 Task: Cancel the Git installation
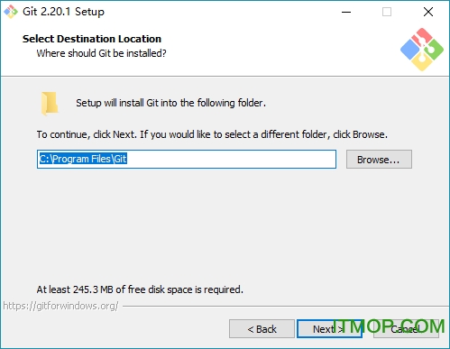pos(406,329)
